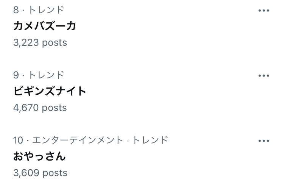The height and width of the screenshot is (189, 284).
Task: Click the rank number 9
Action: click(x=16, y=75)
